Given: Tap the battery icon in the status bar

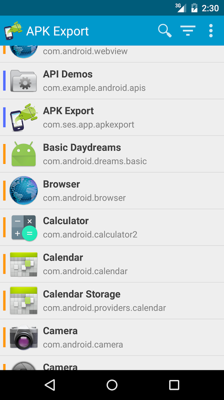Looking at the screenshot, I should (x=194, y=8).
